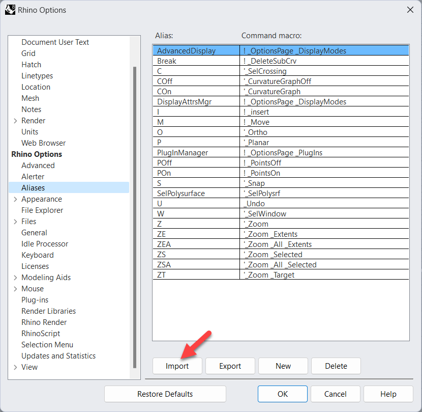Click Restore Defaults button
Screen dimensions: 422x412
tap(165, 394)
